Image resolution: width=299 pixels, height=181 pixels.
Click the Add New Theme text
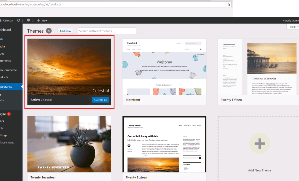[x=260, y=170]
